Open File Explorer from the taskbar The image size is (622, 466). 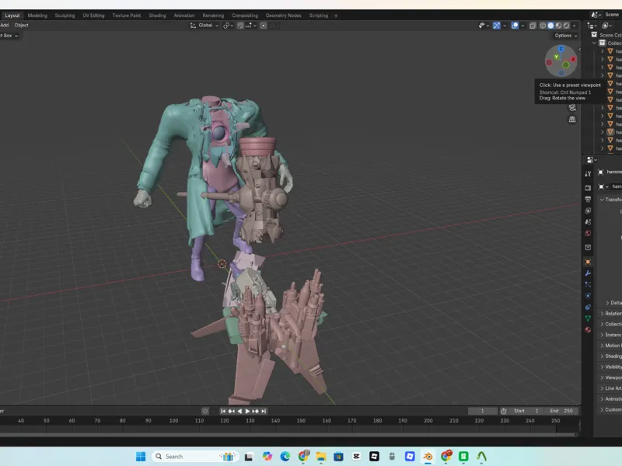[x=320, y=457]
